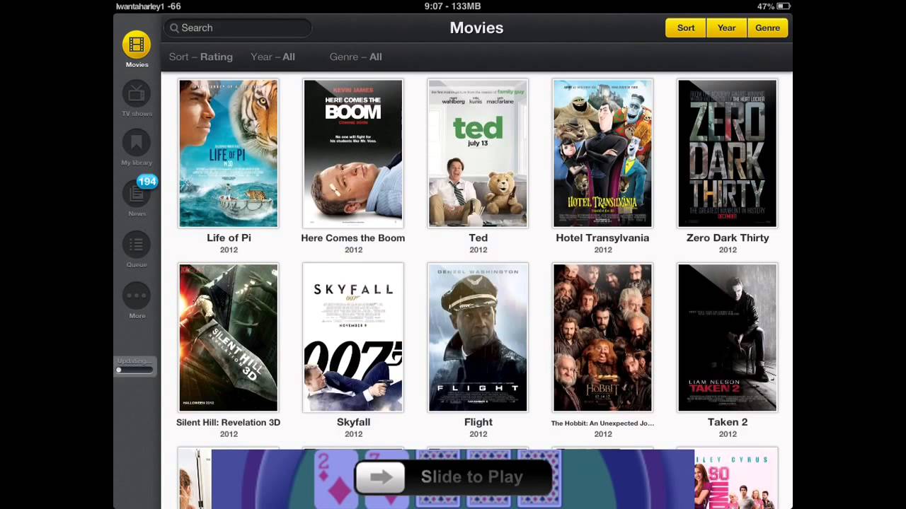Open Silent Hill: Revelation 3D poster
The image size is (906, 509).
tap(229, 337)
